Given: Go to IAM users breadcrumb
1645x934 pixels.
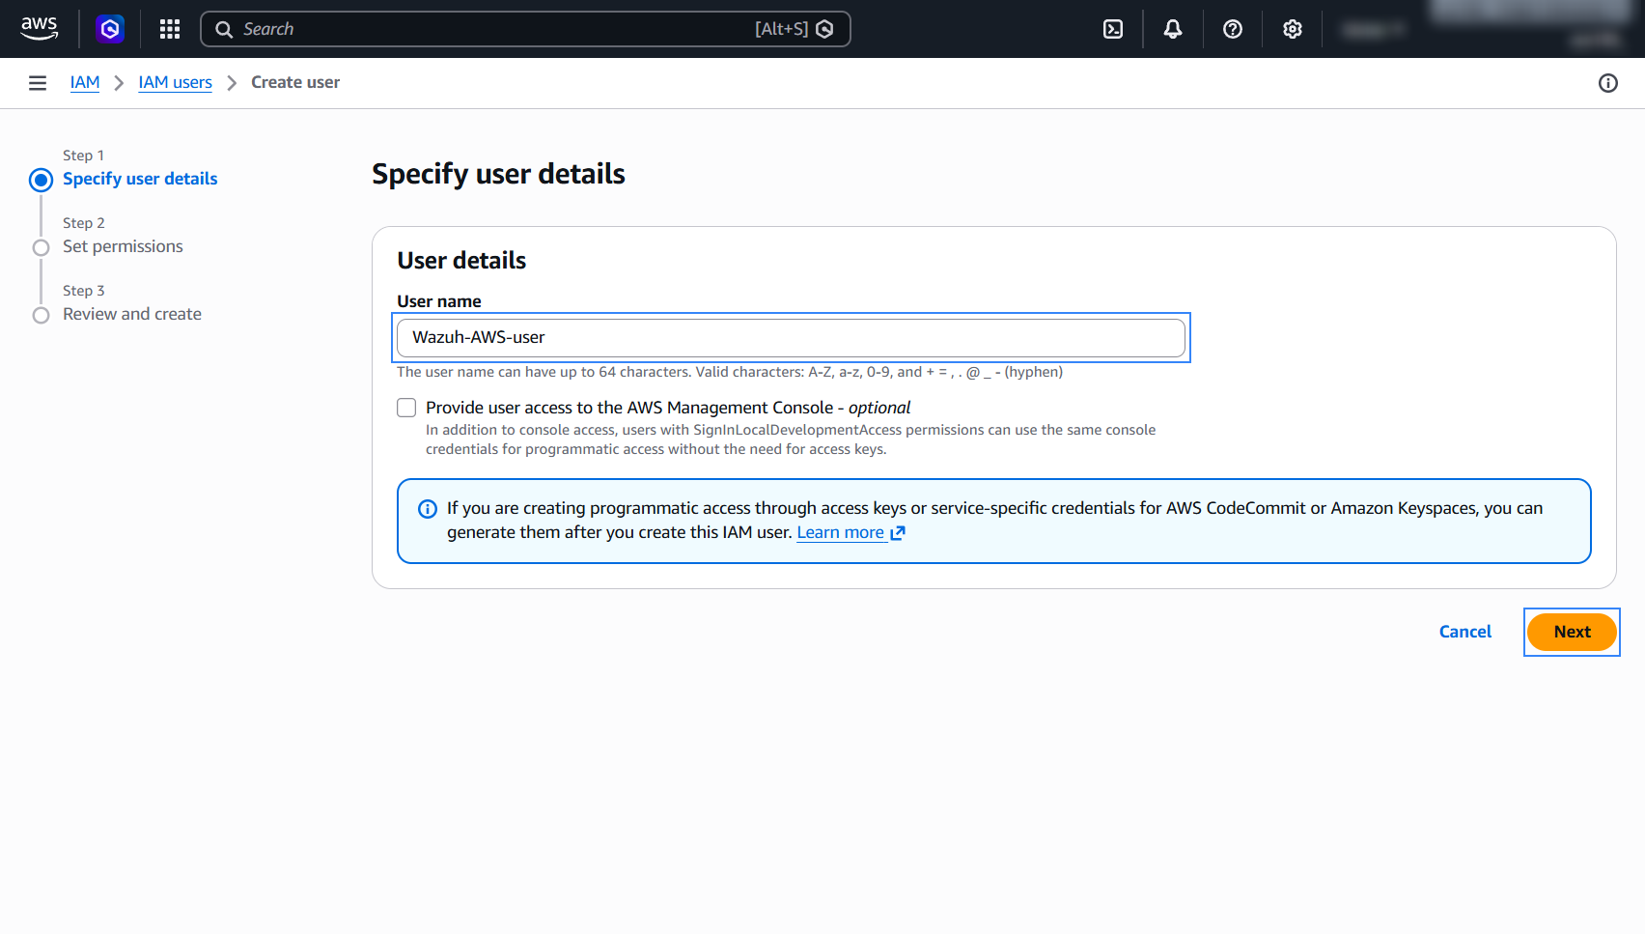Looking at the screenshot, I should (175, 83).
